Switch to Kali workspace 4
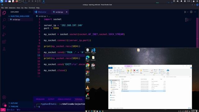 (35, 1)
